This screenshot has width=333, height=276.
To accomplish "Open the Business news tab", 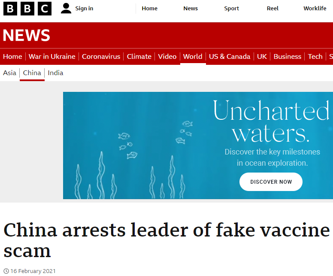I will 288,57.
